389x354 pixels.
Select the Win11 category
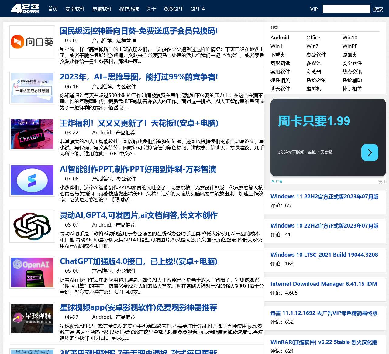pyautogui.click(x=278, y=46)
